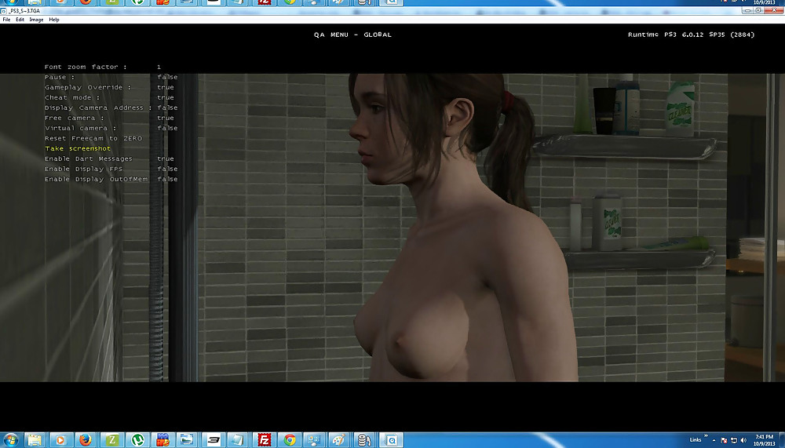Select 'Take screenshot' in QA menu
This screenshot has width=785, height=448.
coord(78,148)
